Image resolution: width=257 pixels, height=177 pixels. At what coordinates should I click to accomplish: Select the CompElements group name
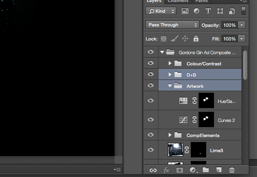click(203, 136)
